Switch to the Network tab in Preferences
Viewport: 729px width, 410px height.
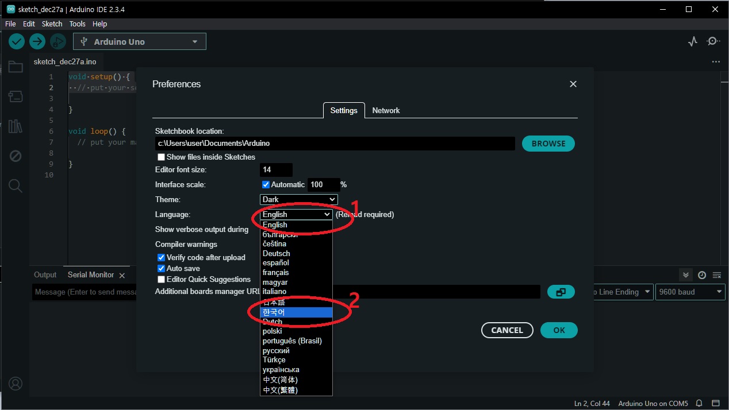[x=386, y=110]
